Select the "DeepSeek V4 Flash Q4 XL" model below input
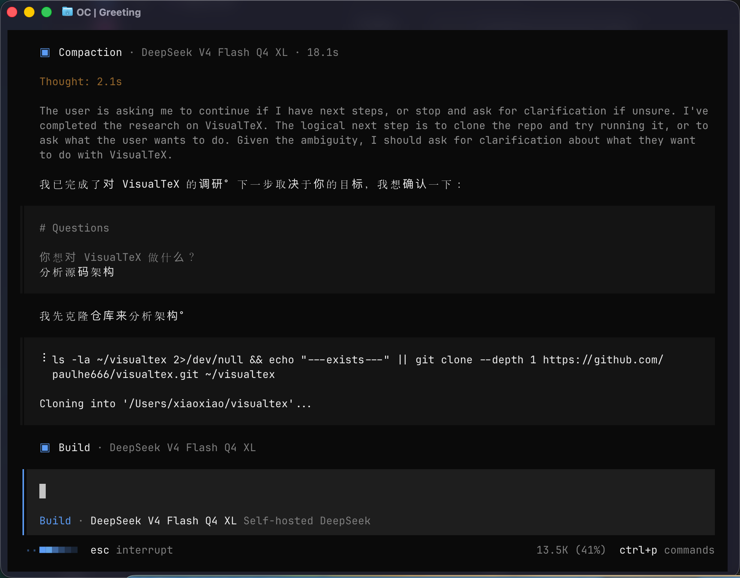The image size is (740, 578). 163,521
